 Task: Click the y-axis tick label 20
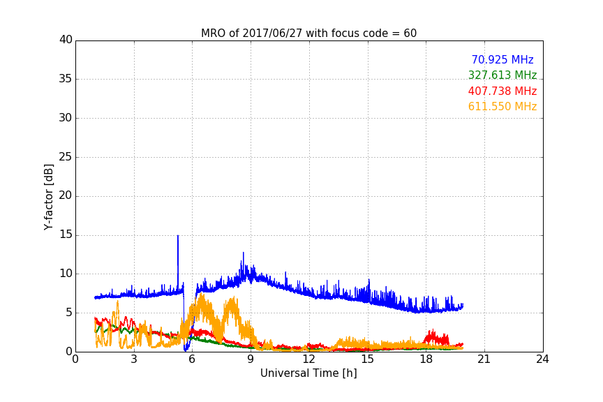pyautogui.click(x=66, y=196)
